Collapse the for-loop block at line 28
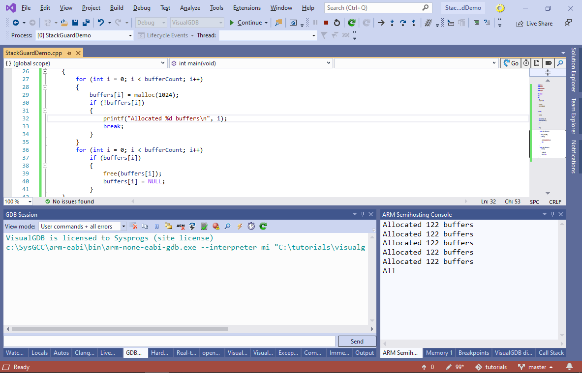This screenshot has height=373, width=582. tap(45, 87)
